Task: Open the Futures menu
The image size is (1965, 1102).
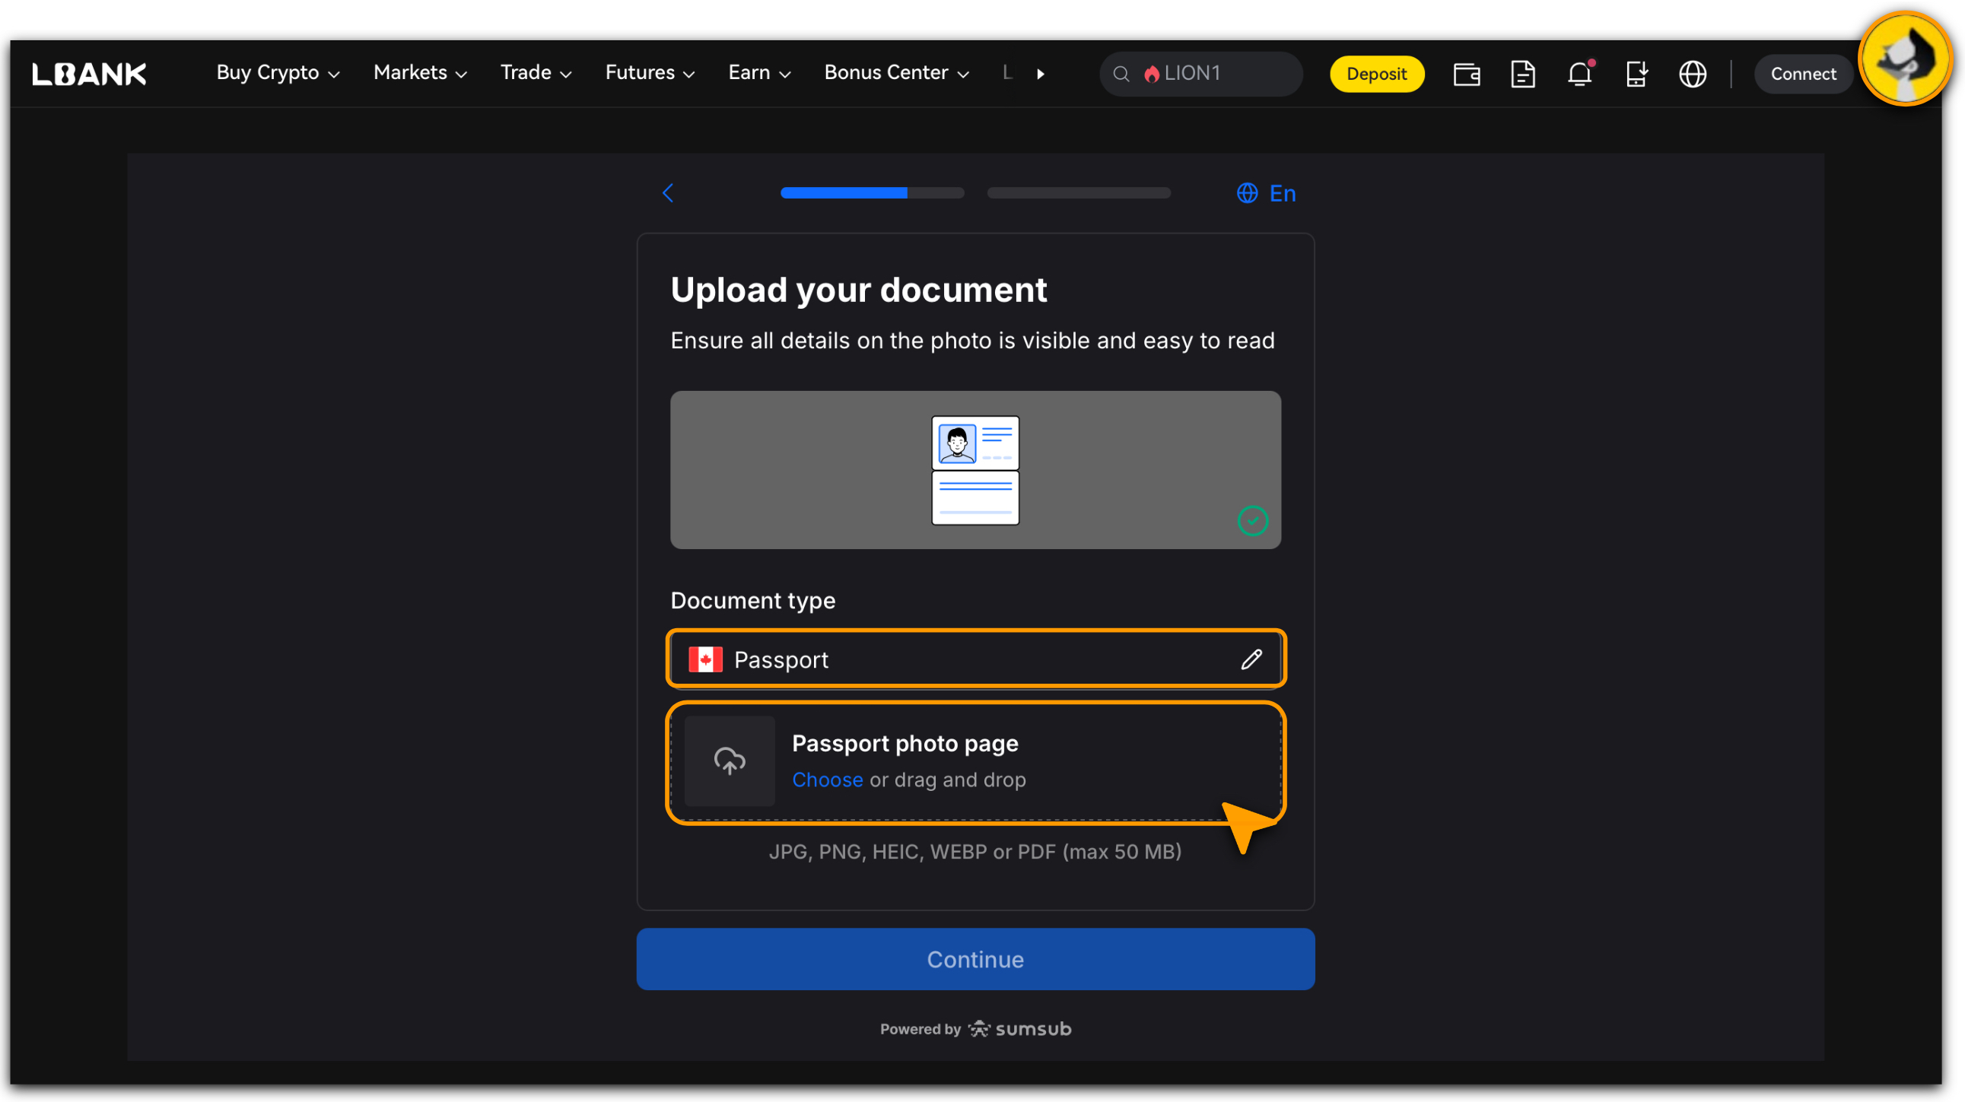Action: pos(649,73)
